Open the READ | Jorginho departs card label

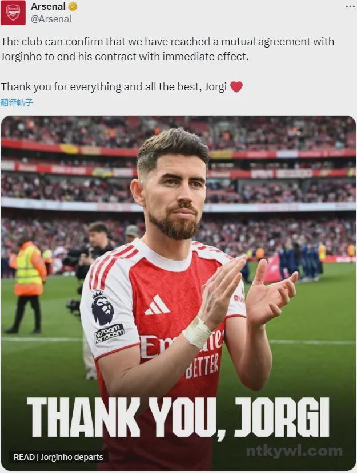(x=58, y=457)
